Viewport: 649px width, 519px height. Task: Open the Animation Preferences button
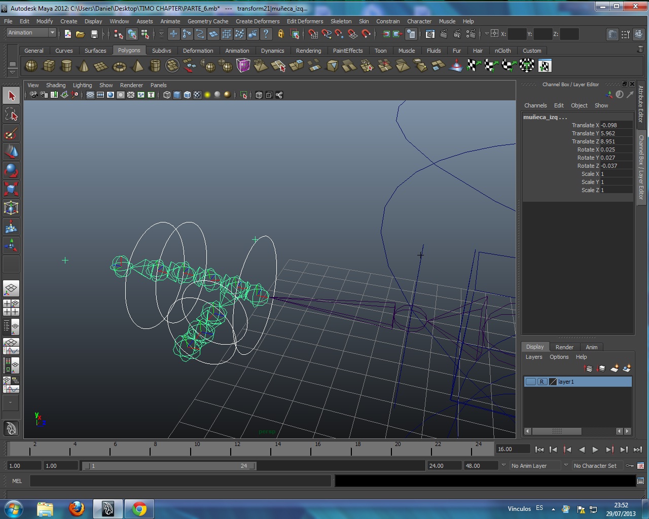click(x=640, y=466)
